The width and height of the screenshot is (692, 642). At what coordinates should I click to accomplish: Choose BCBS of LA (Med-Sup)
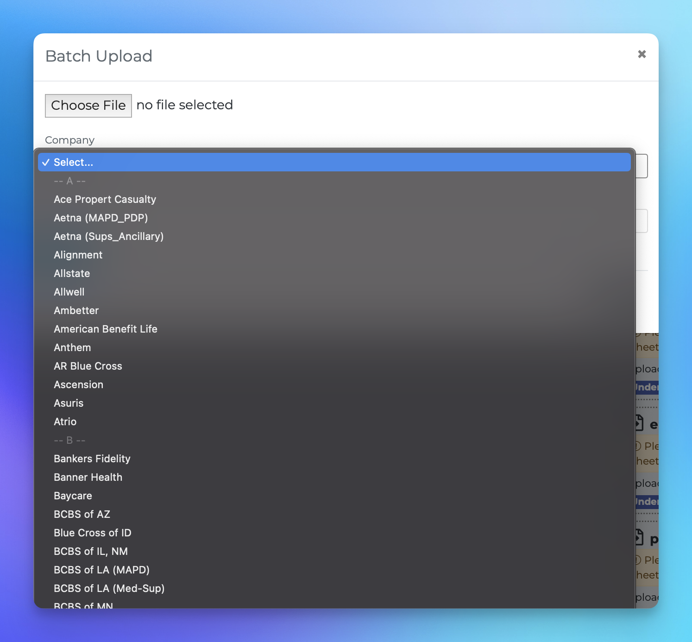334,588
